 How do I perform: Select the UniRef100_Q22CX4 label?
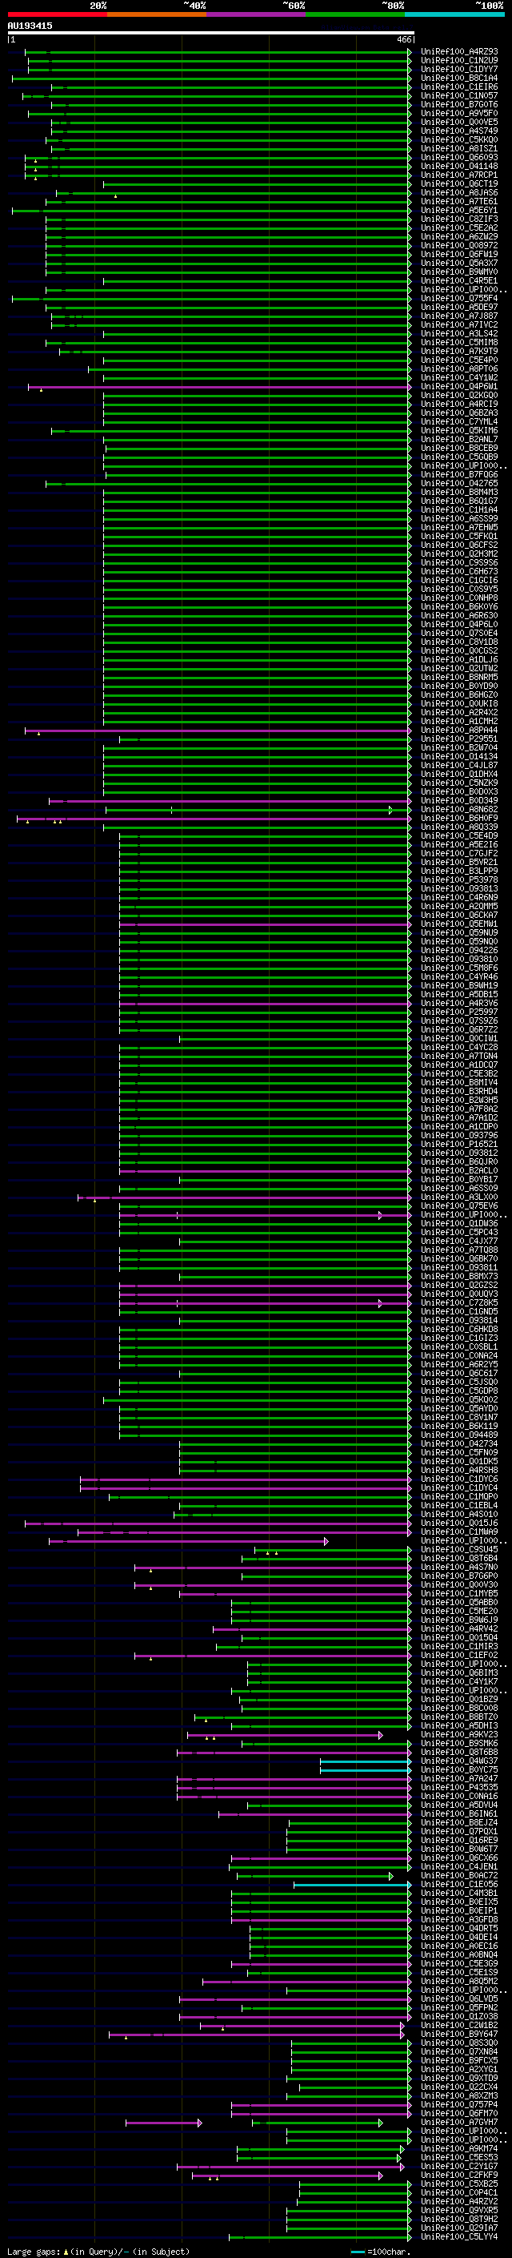[458, 2087]
